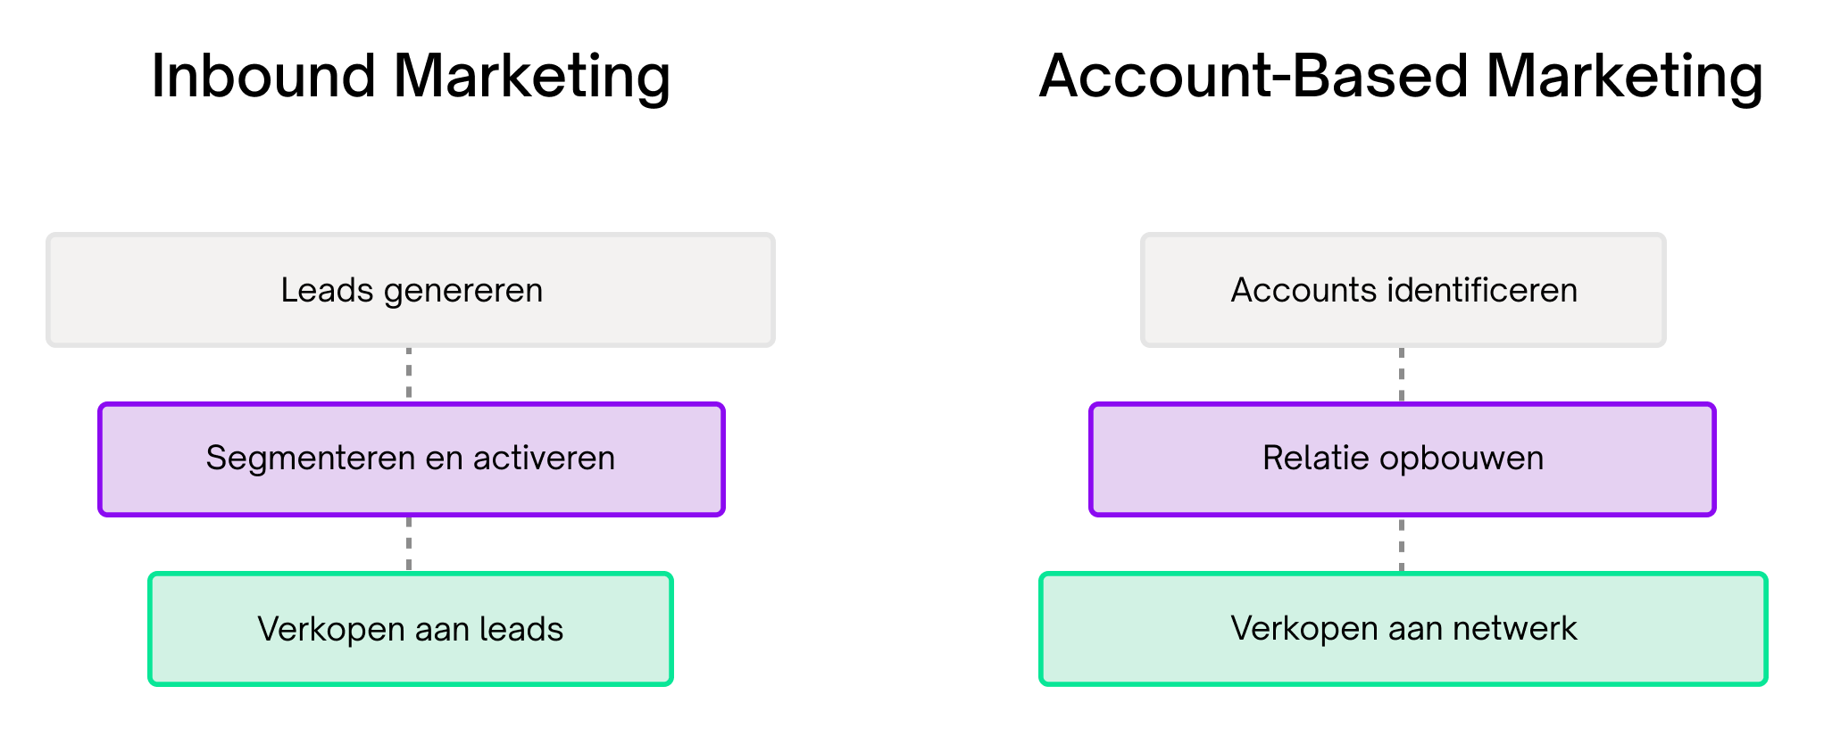This screenshot has width=1824, height=736.
Task: Click the text Leads genereren
Action: click(412, 291)
